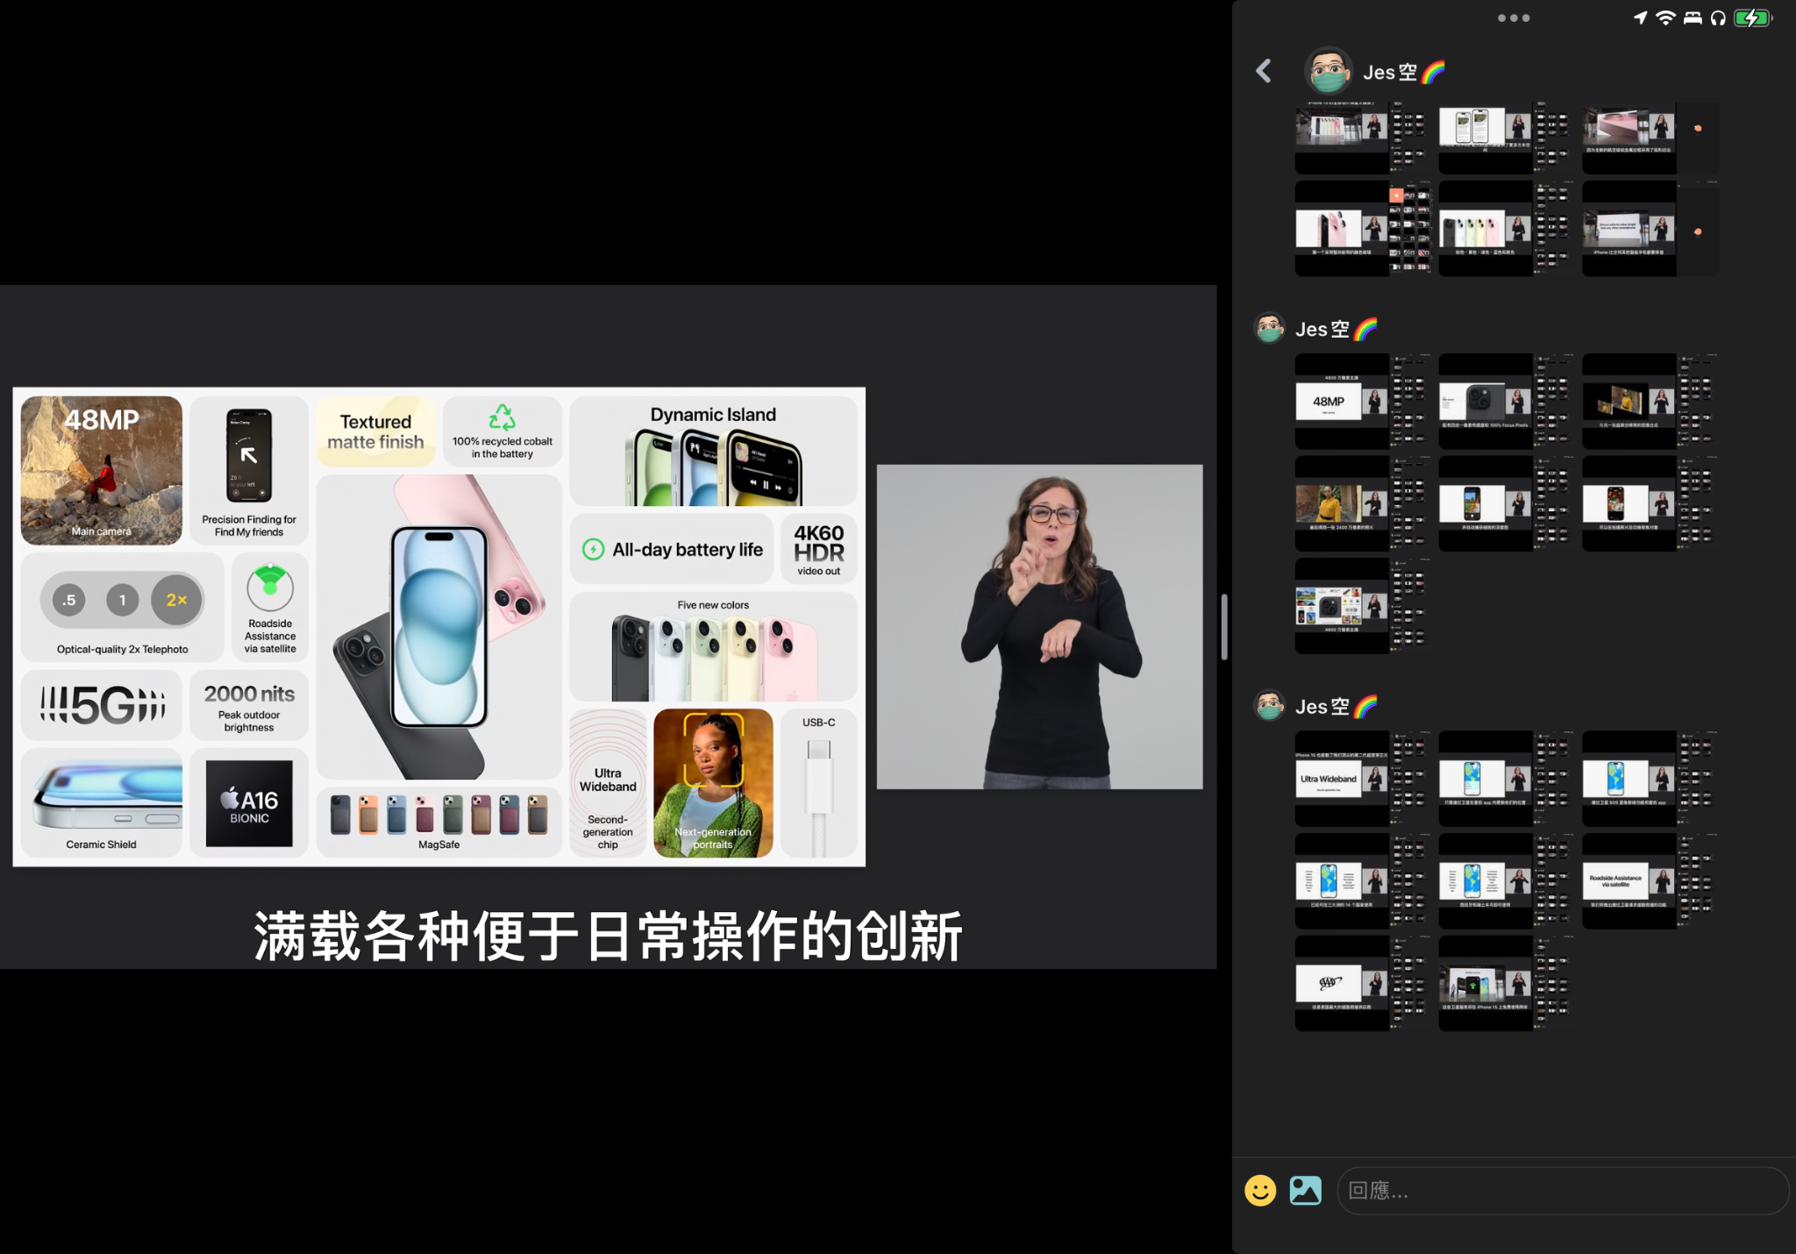Tap the A16 BIONIC chip tile

(x=249, y=803)
